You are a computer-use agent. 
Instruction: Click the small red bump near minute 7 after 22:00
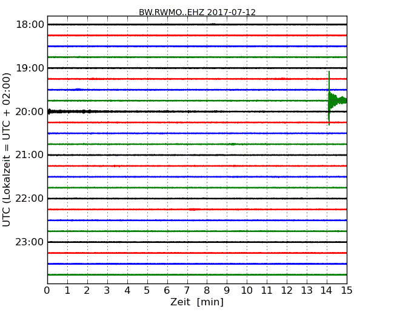pyautogui.click(x=194, y=209)
